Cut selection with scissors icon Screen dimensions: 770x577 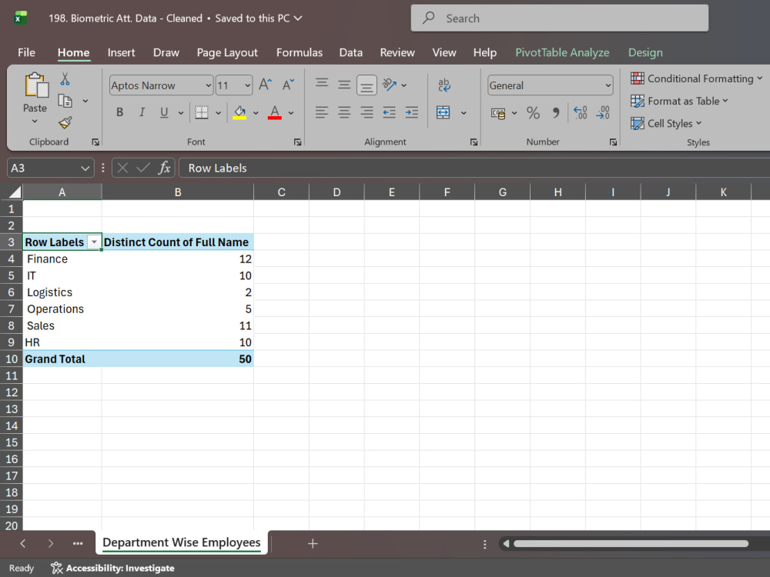tap(65, 79)
